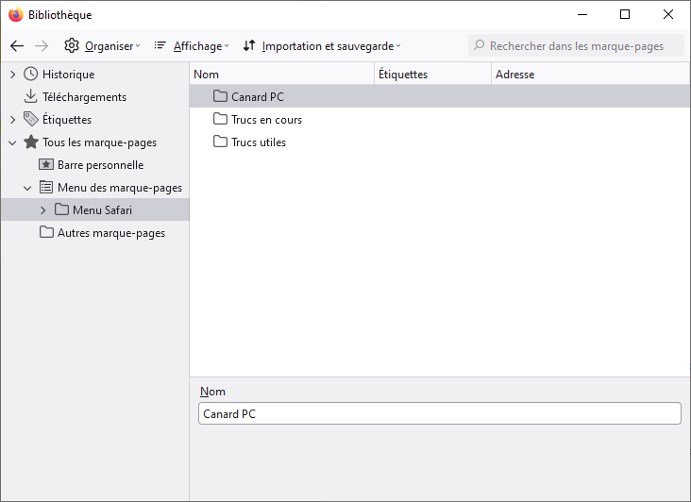
Task: Click the Trucs en cours folder icon
Action: 220,119
